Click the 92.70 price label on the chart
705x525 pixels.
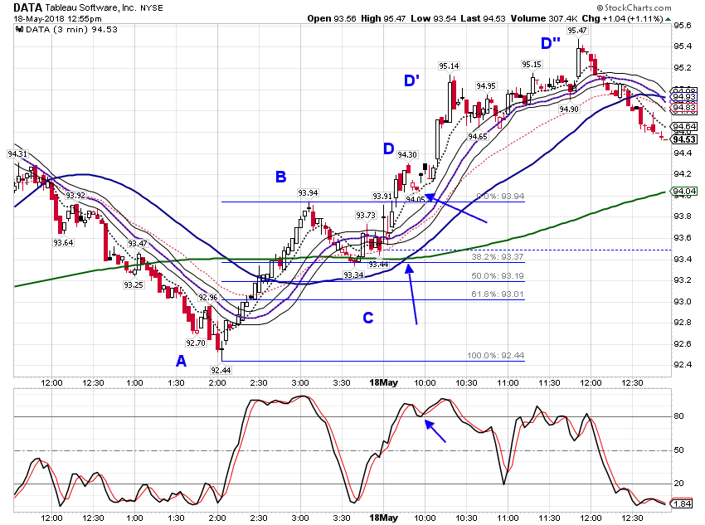click(196, 343)
